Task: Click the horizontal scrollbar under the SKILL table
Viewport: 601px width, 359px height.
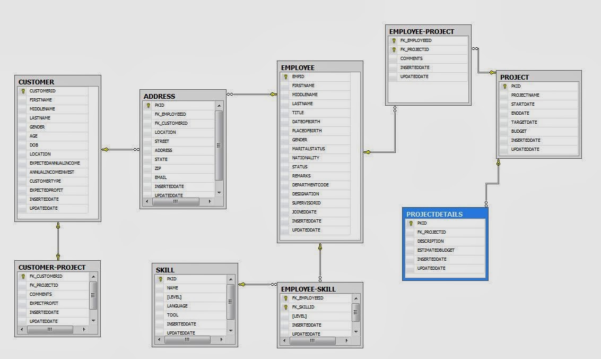Action: [188, 340]
